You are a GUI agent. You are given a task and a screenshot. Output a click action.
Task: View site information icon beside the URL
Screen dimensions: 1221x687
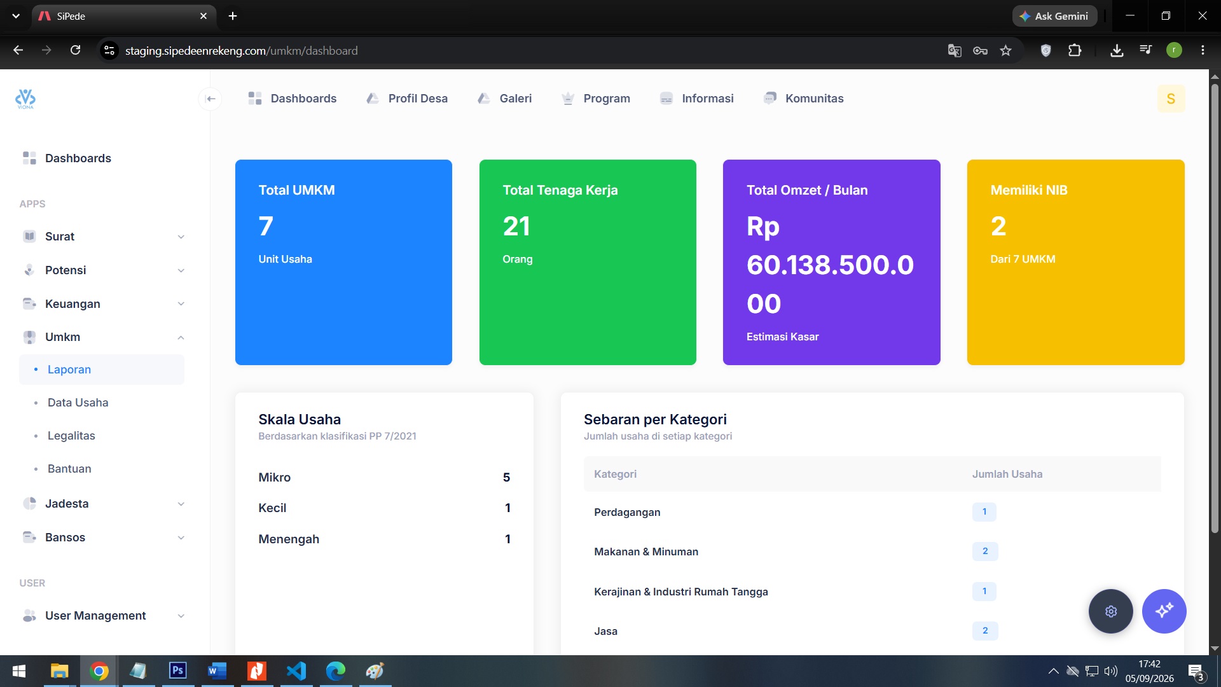[109, 50]
